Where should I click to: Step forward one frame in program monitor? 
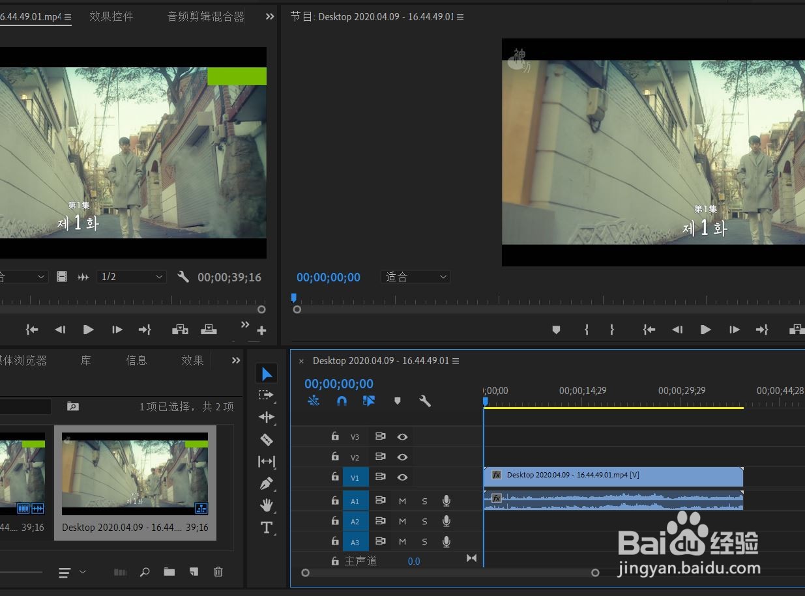[x=735, y=330]
